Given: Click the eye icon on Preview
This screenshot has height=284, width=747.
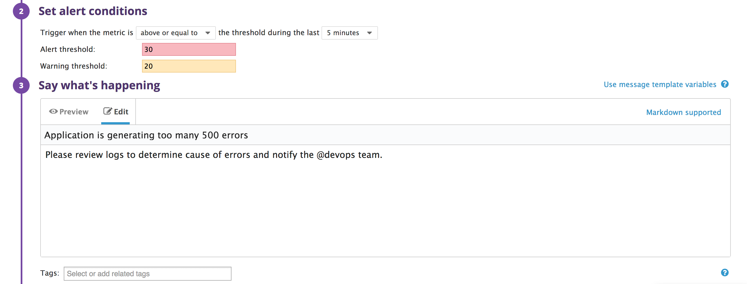Looking at the screenshot, I should click(x=53, y=112).
